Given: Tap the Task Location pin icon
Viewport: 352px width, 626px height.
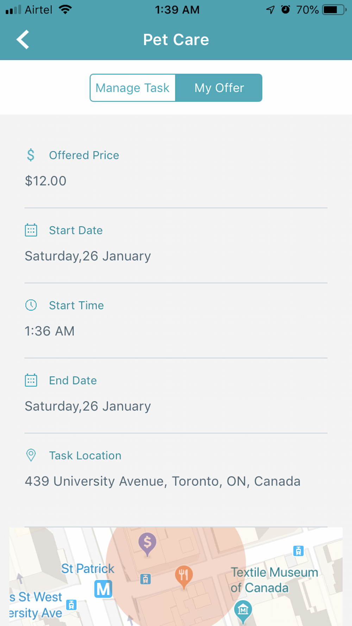Looking at the screenshot, I should coord(31,455).
